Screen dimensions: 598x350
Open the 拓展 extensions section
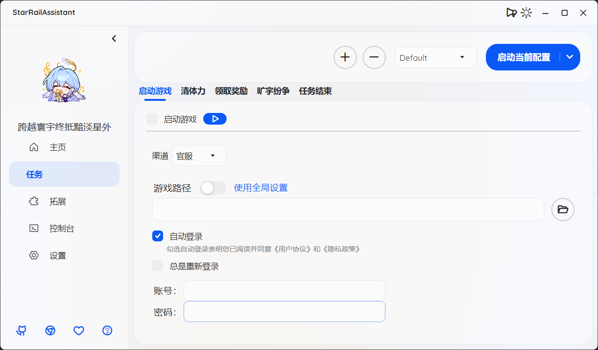point(57,201)
